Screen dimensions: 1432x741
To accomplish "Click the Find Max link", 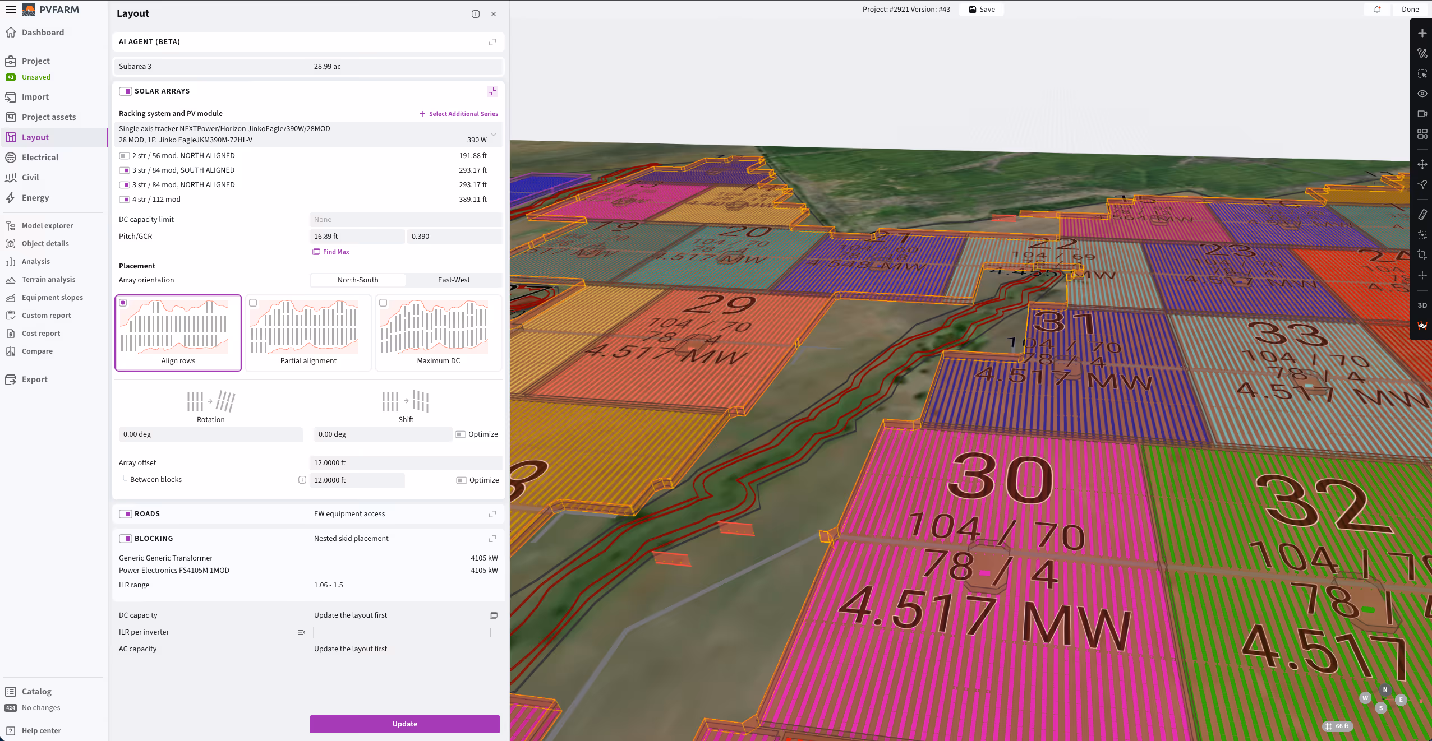I will (331, 252).
